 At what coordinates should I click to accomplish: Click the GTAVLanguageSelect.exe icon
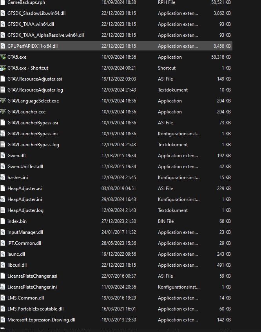(x=3, y=101)
